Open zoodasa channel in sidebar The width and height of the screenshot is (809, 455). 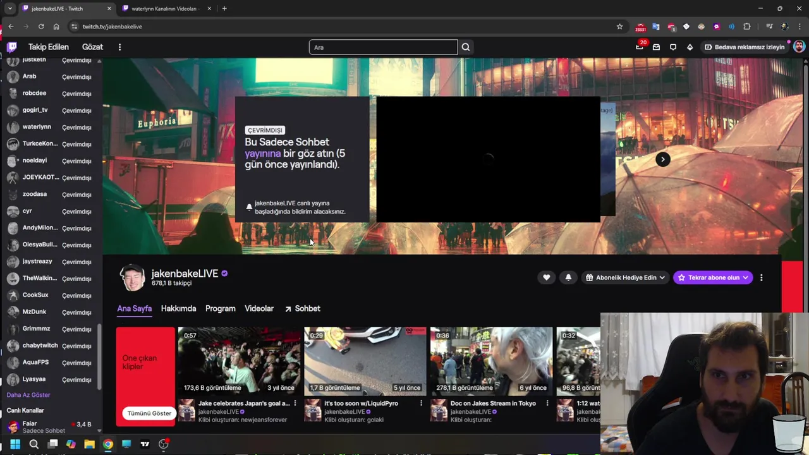pyautogui.click(x=51, y=195)
